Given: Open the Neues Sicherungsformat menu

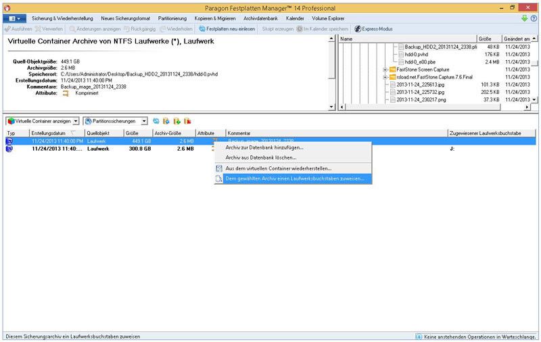Looking at the screenshot, I should 126,18.
